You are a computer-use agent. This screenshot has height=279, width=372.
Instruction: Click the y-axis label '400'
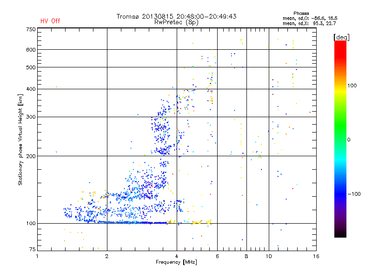tap(31, 89)
